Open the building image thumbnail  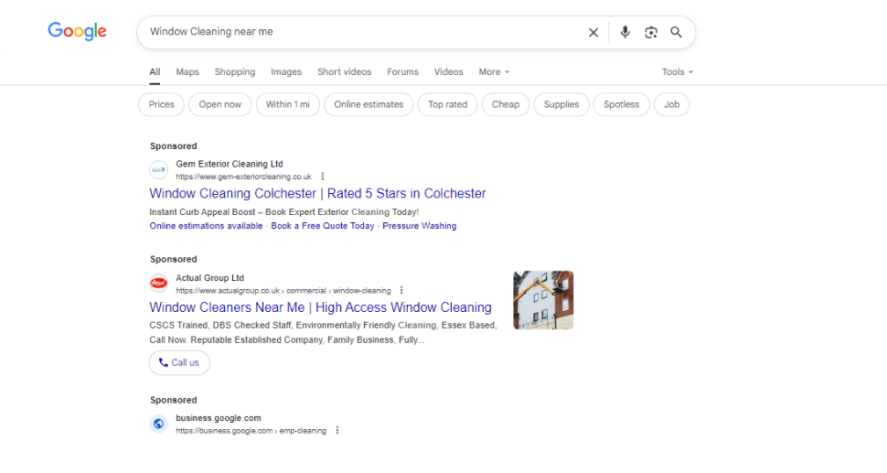click(543, 300)
